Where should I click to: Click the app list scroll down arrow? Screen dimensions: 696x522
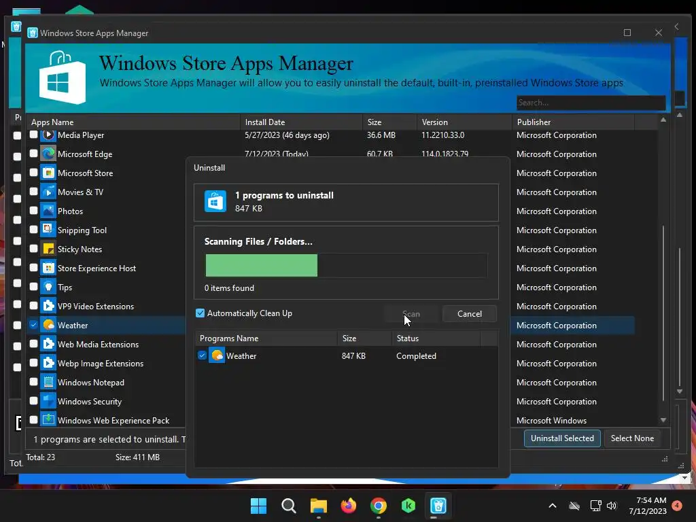click(663, 420)
